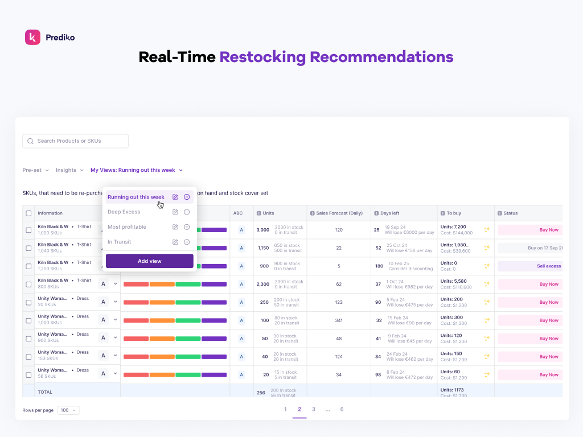Click info icon in Sales Forecast header
This screenshot has width=583, height=437.
coord(313,213)
